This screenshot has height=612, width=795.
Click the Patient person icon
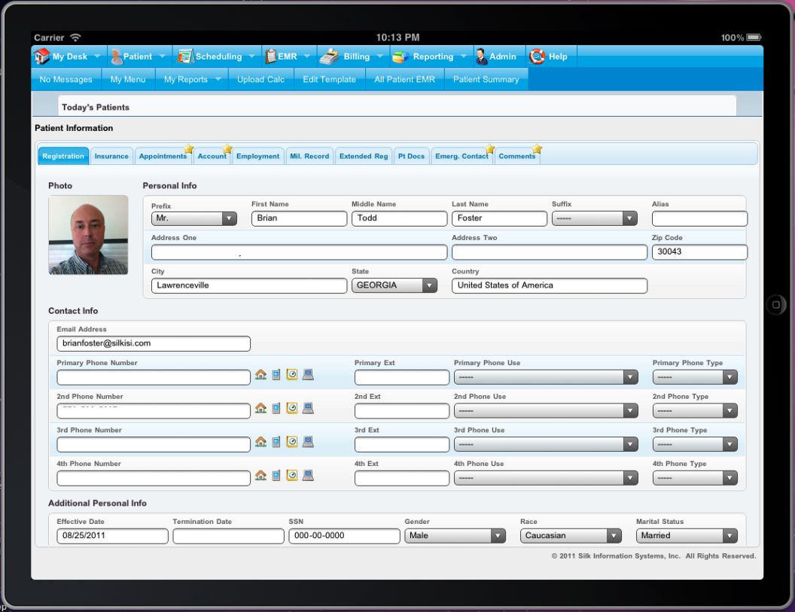[116, 56]
